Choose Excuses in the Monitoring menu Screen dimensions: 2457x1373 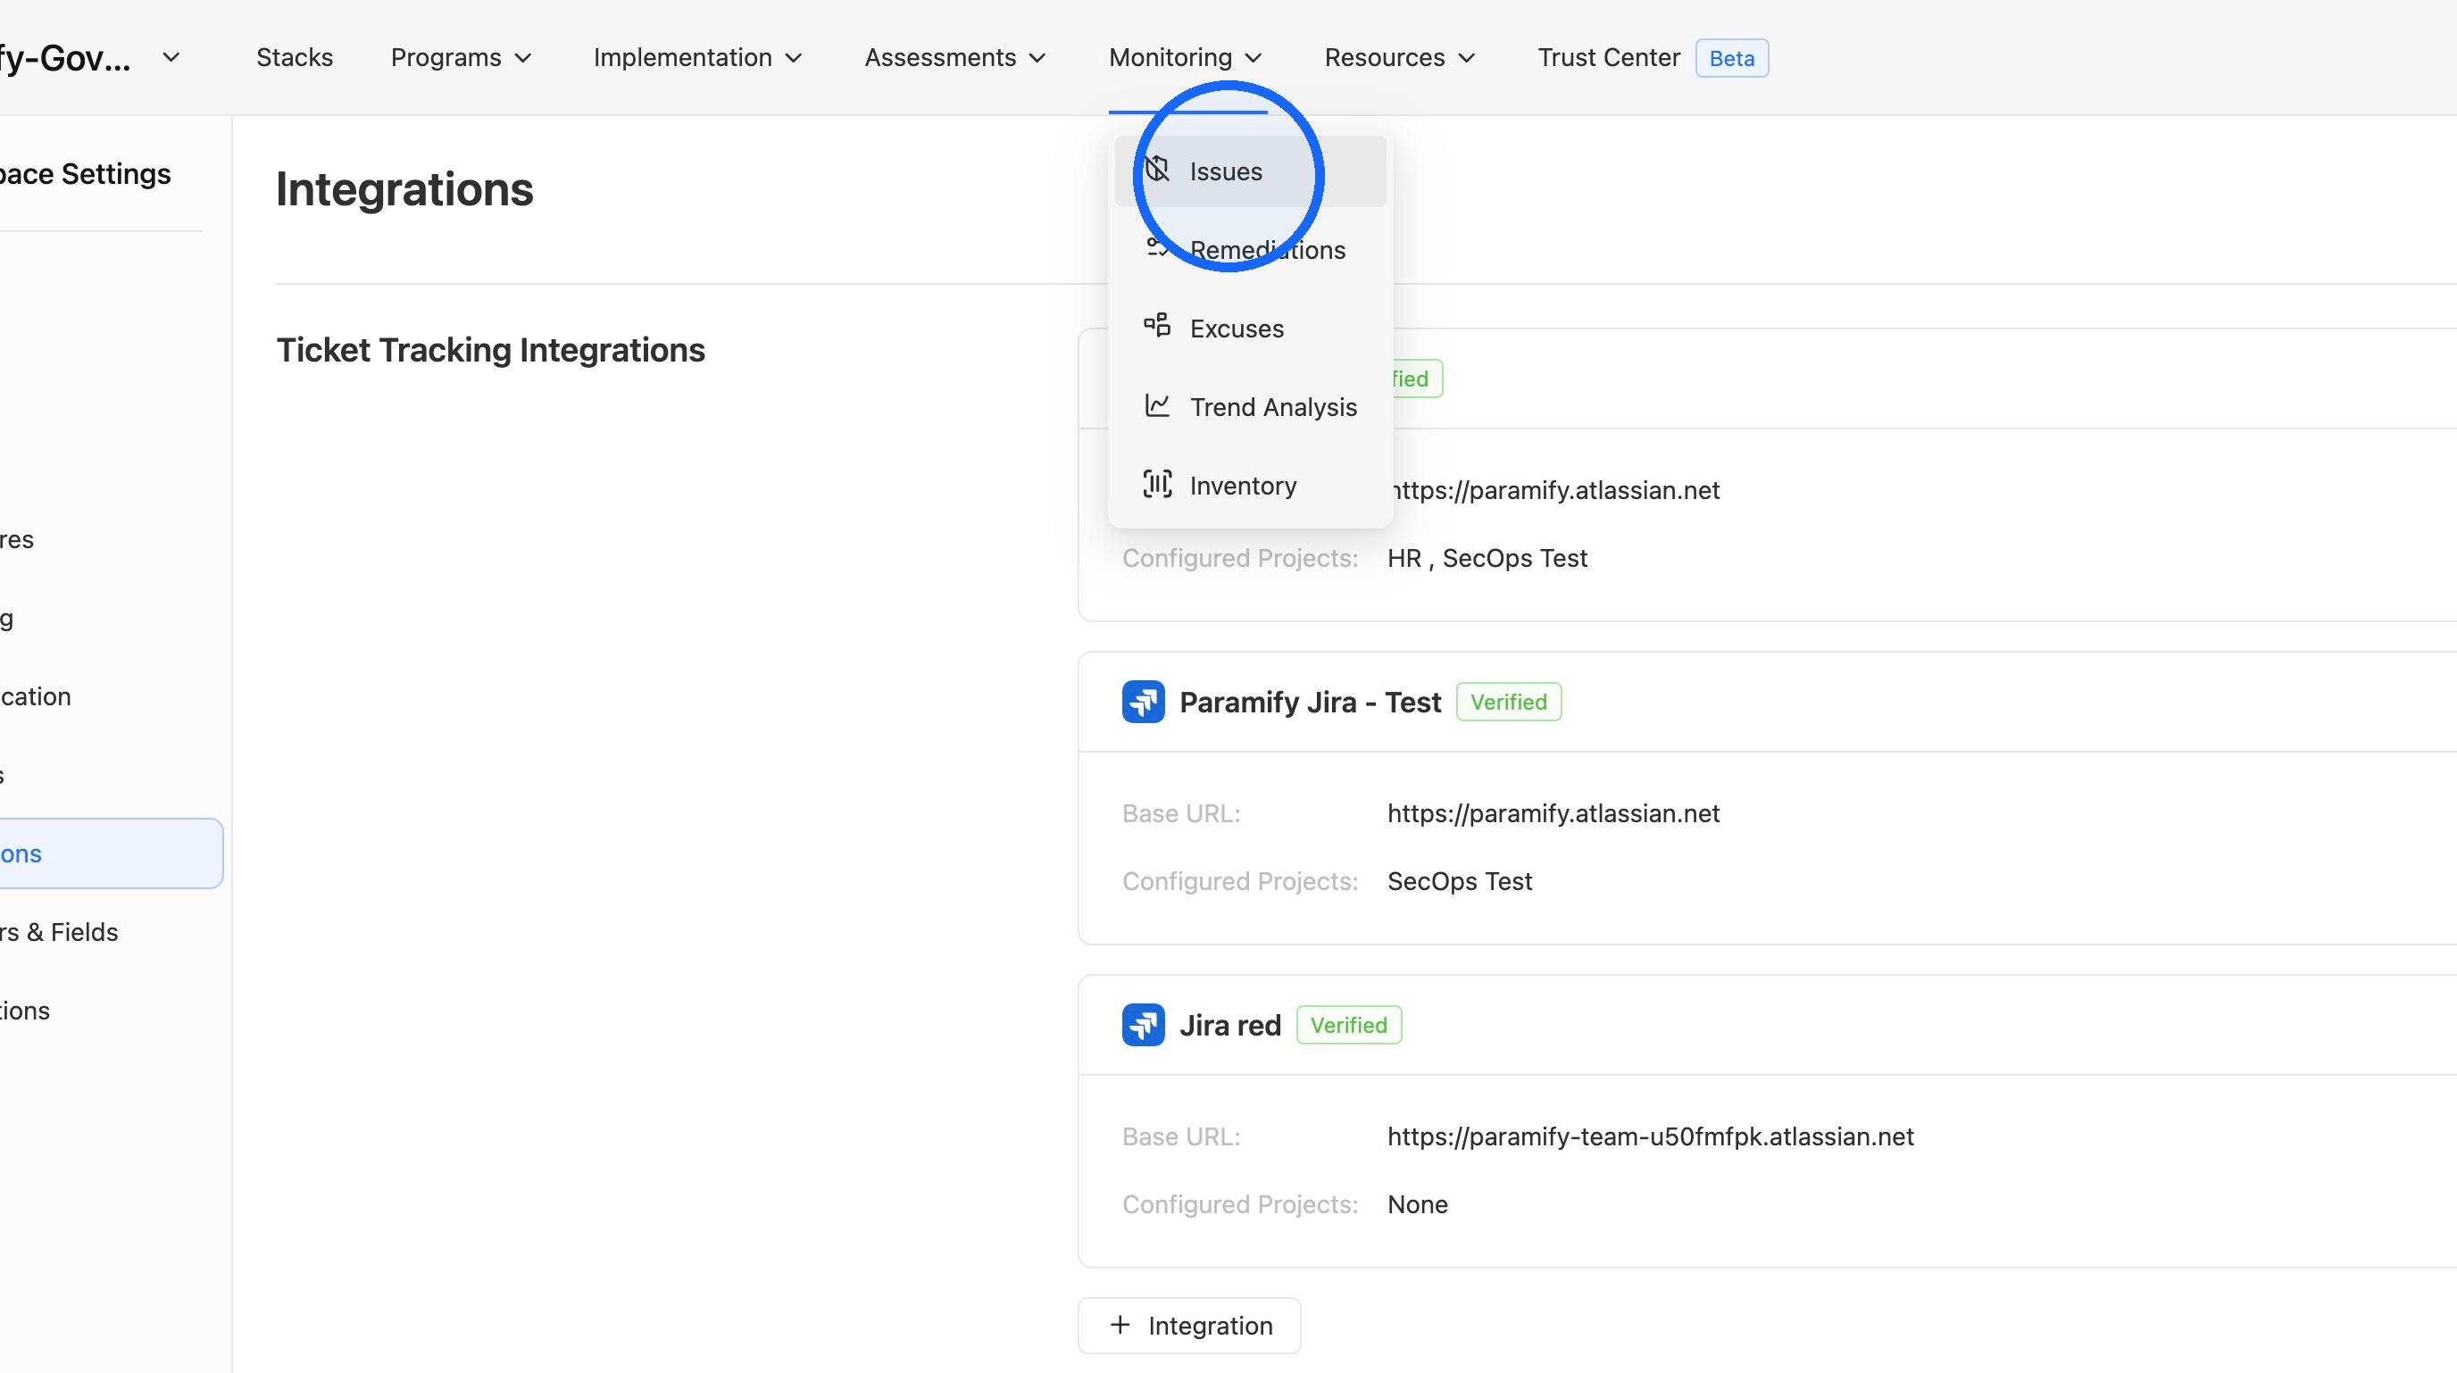point(1250,328)
